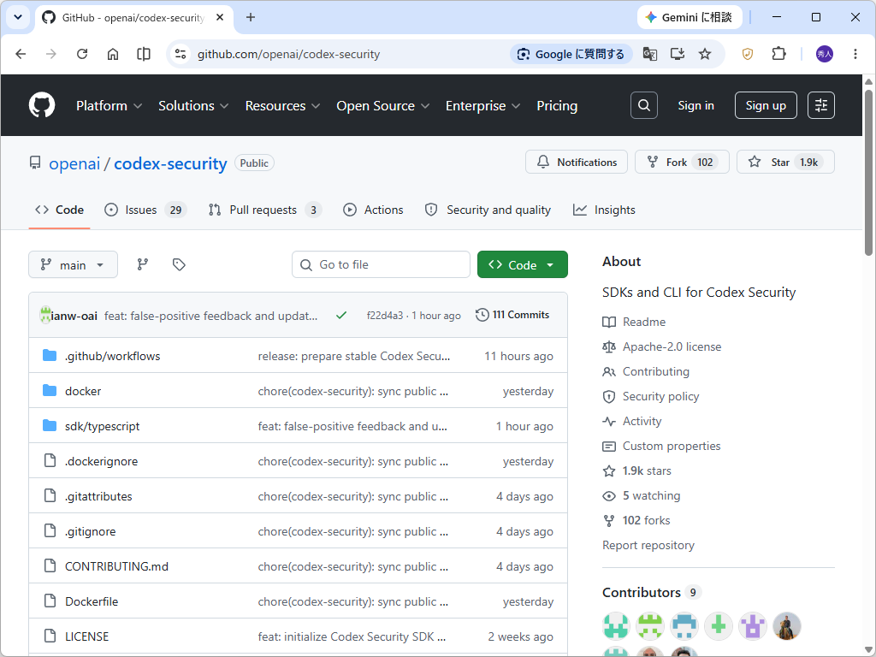Expand the Platform menu
Viewport: 876px width, 657px height.
109,105
